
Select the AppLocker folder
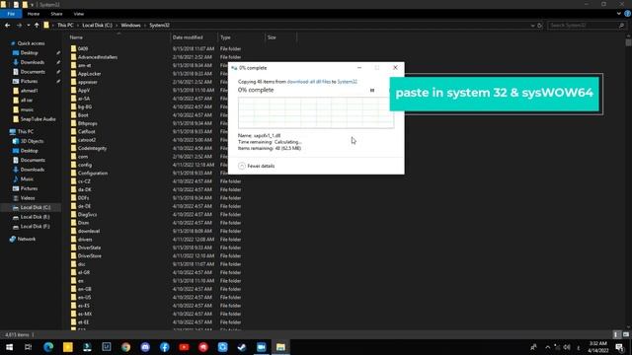tap(90, 74)
